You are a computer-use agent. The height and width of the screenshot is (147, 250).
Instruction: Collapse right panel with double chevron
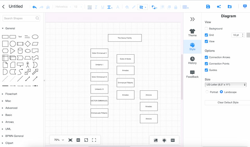tap(192, 19)
